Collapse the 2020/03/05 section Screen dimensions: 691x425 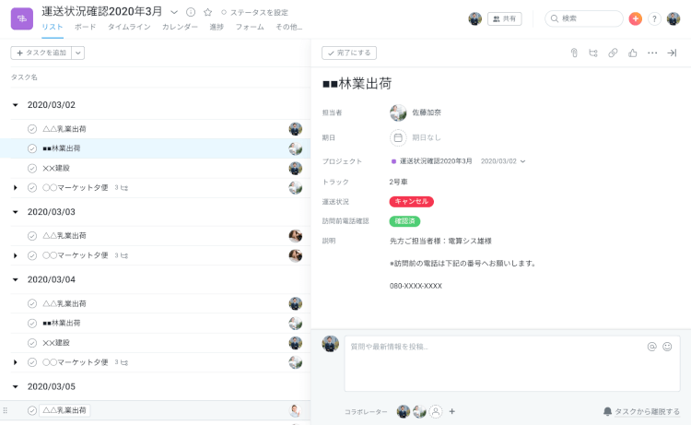click(16, 386)
